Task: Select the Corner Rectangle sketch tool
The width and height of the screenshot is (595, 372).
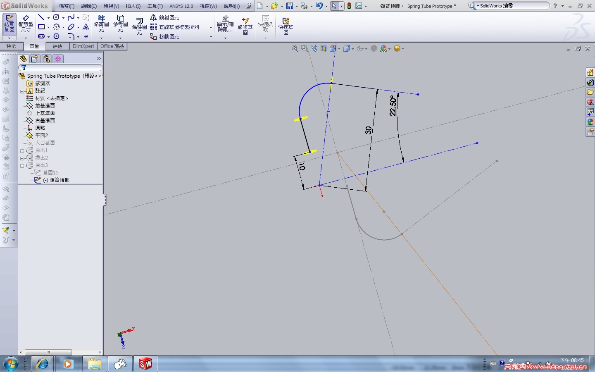Action: point(41,27)
